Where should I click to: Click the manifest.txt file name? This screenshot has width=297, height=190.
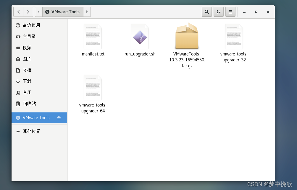click(x=93, y=54)
